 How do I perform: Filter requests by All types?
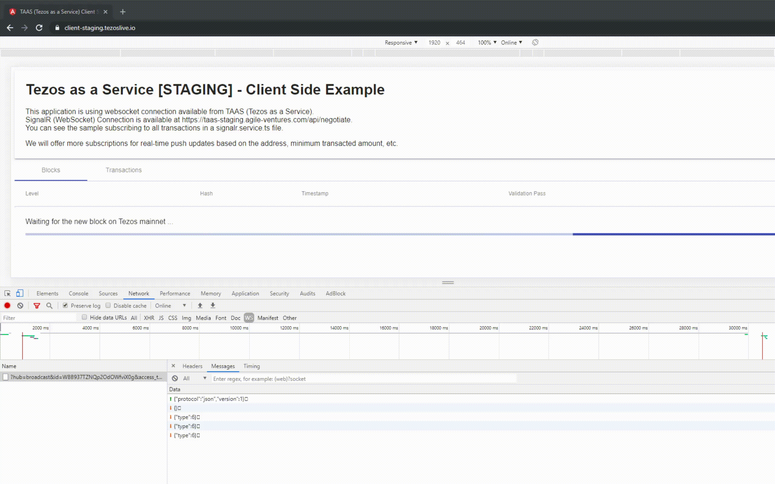pyautogui.click(x=134, y=318)
